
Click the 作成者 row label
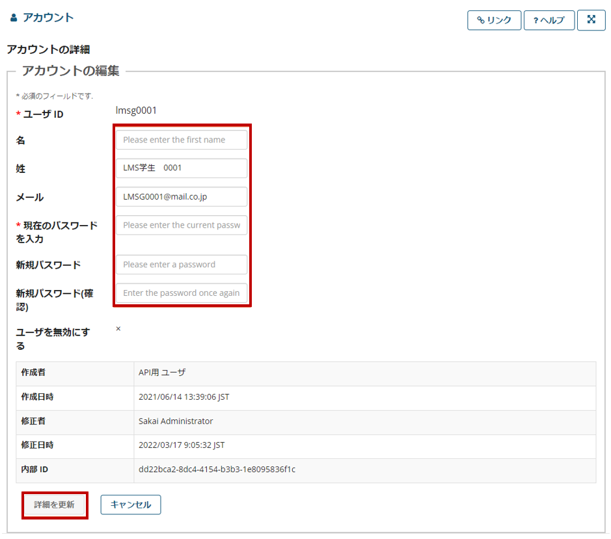point(33,373)
